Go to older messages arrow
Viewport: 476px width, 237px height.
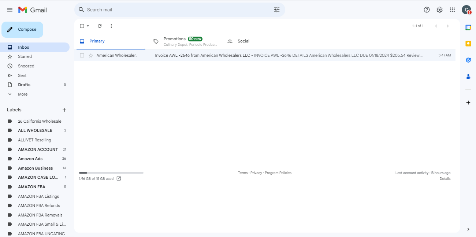[x=447, y=26]
